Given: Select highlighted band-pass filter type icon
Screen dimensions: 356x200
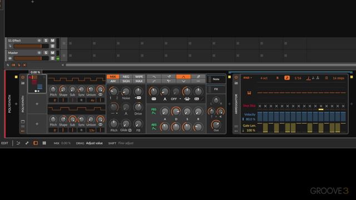Looking at the screenshot, I should click(184, 77).
